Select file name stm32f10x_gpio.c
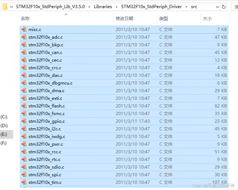The width and height of the screenshot is (238, 190). click(46, 121)
